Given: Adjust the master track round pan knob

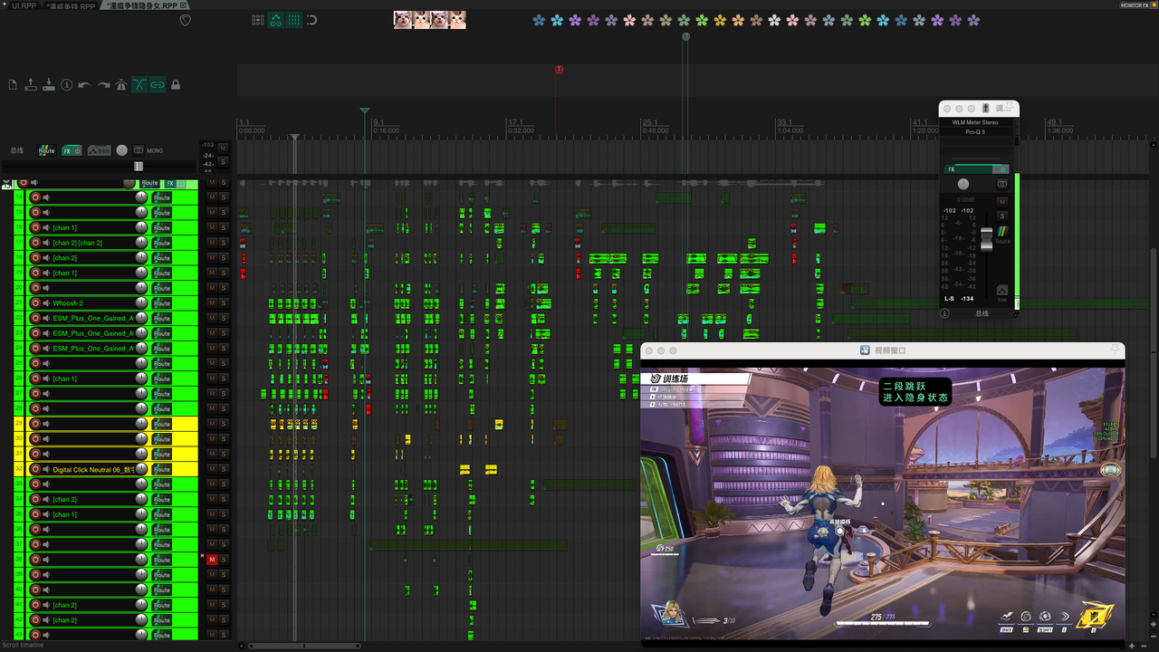Looking at the screenshot, I should coord(122,150).
